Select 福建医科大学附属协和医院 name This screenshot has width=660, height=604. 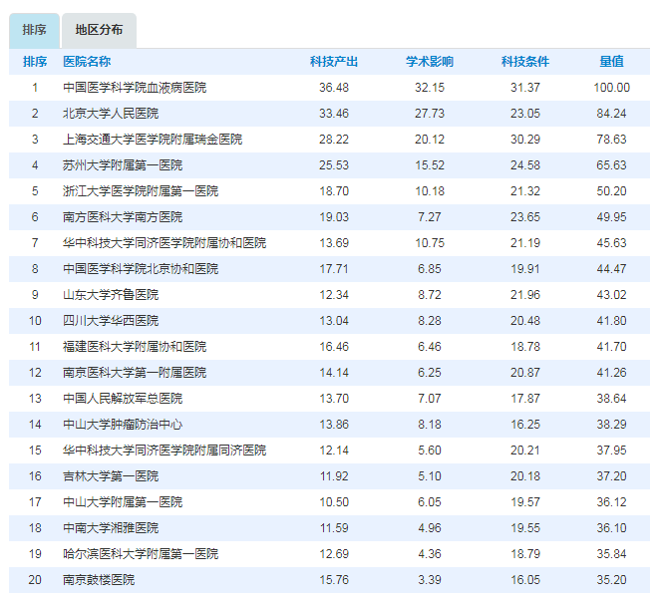click(135, 347)
